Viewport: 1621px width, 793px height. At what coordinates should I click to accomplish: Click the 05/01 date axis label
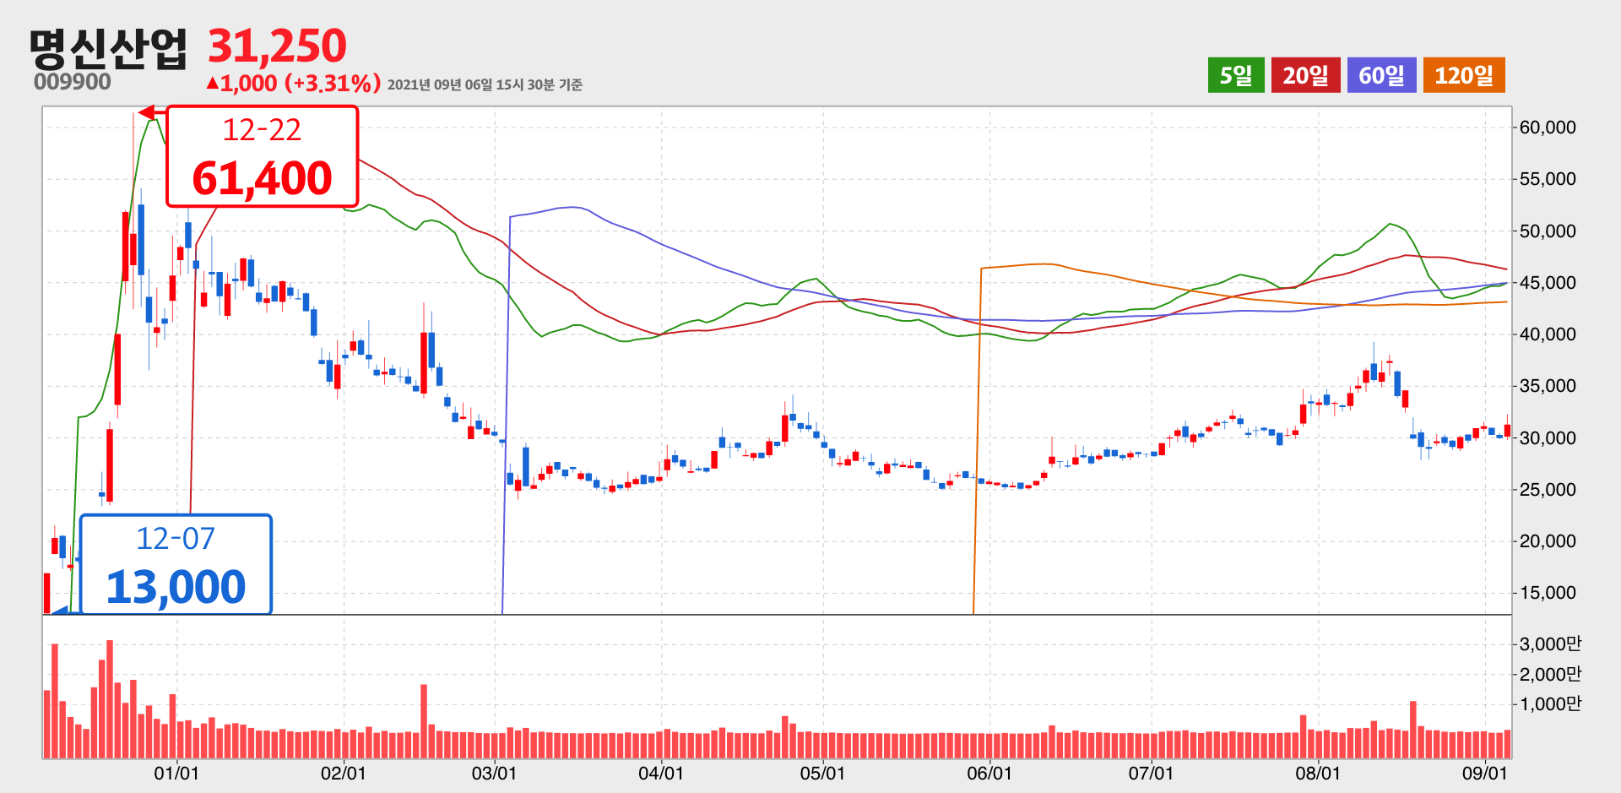(822, 774)
